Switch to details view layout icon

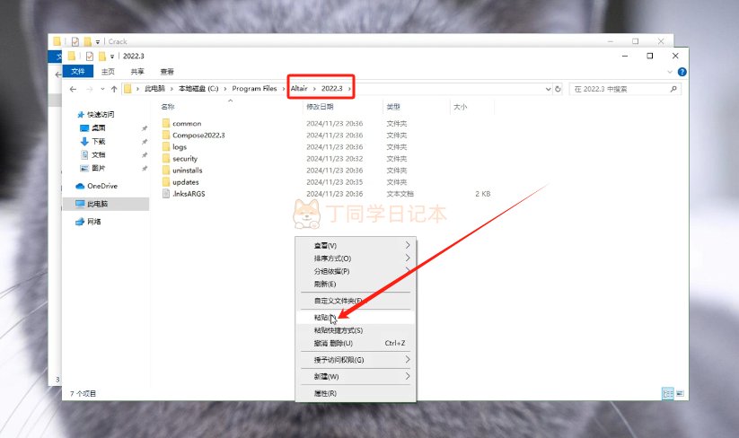(668, 393)
